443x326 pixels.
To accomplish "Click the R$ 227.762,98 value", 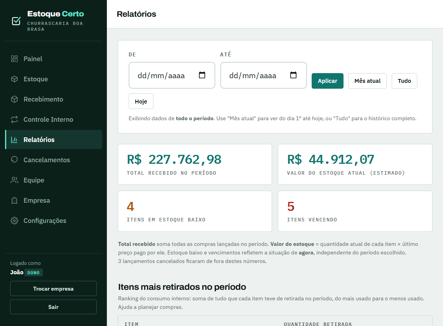I will click(174, 159).
